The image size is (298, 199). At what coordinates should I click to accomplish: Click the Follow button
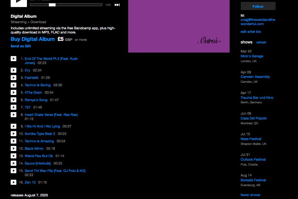pyautogui.click(x=258, y=6)
